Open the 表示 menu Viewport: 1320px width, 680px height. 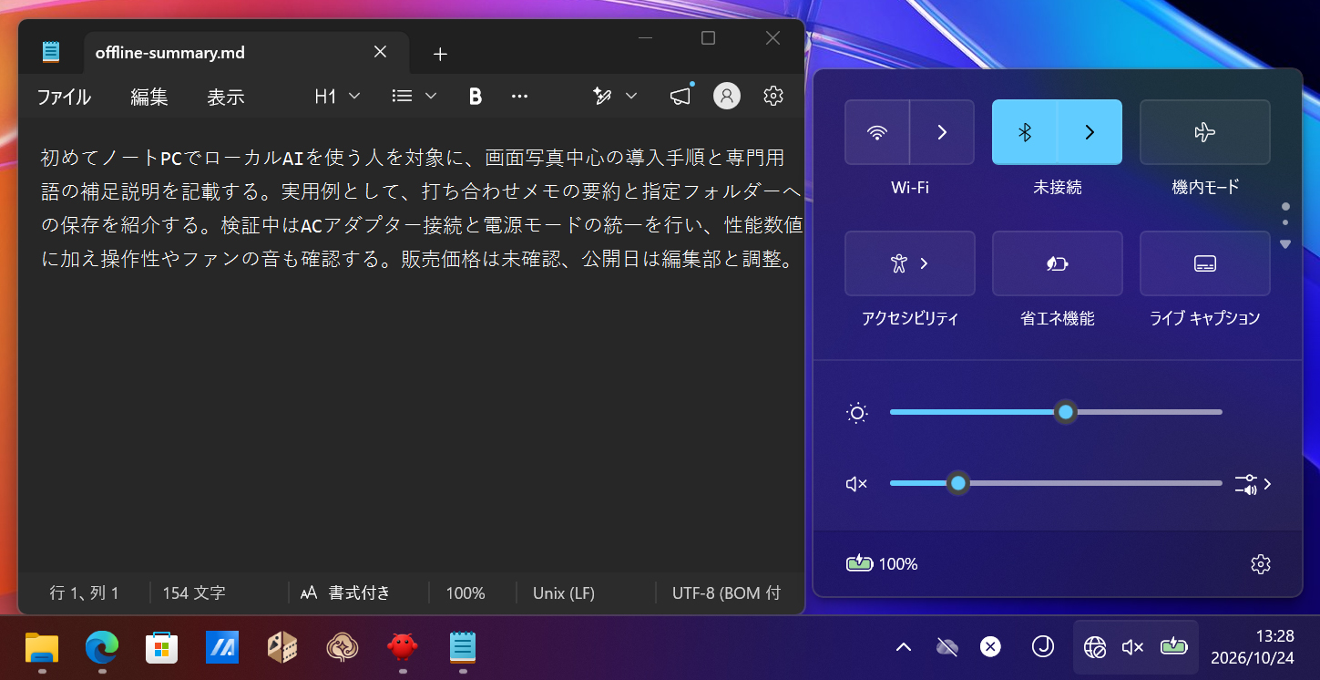coord(226,97)
